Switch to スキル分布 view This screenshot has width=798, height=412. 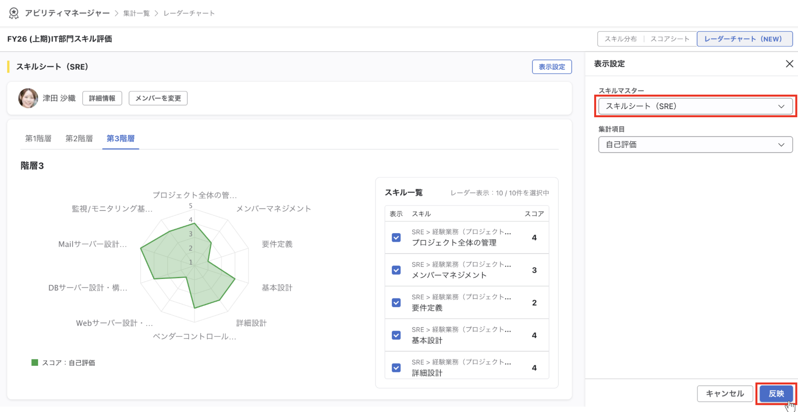pos(621,39)
